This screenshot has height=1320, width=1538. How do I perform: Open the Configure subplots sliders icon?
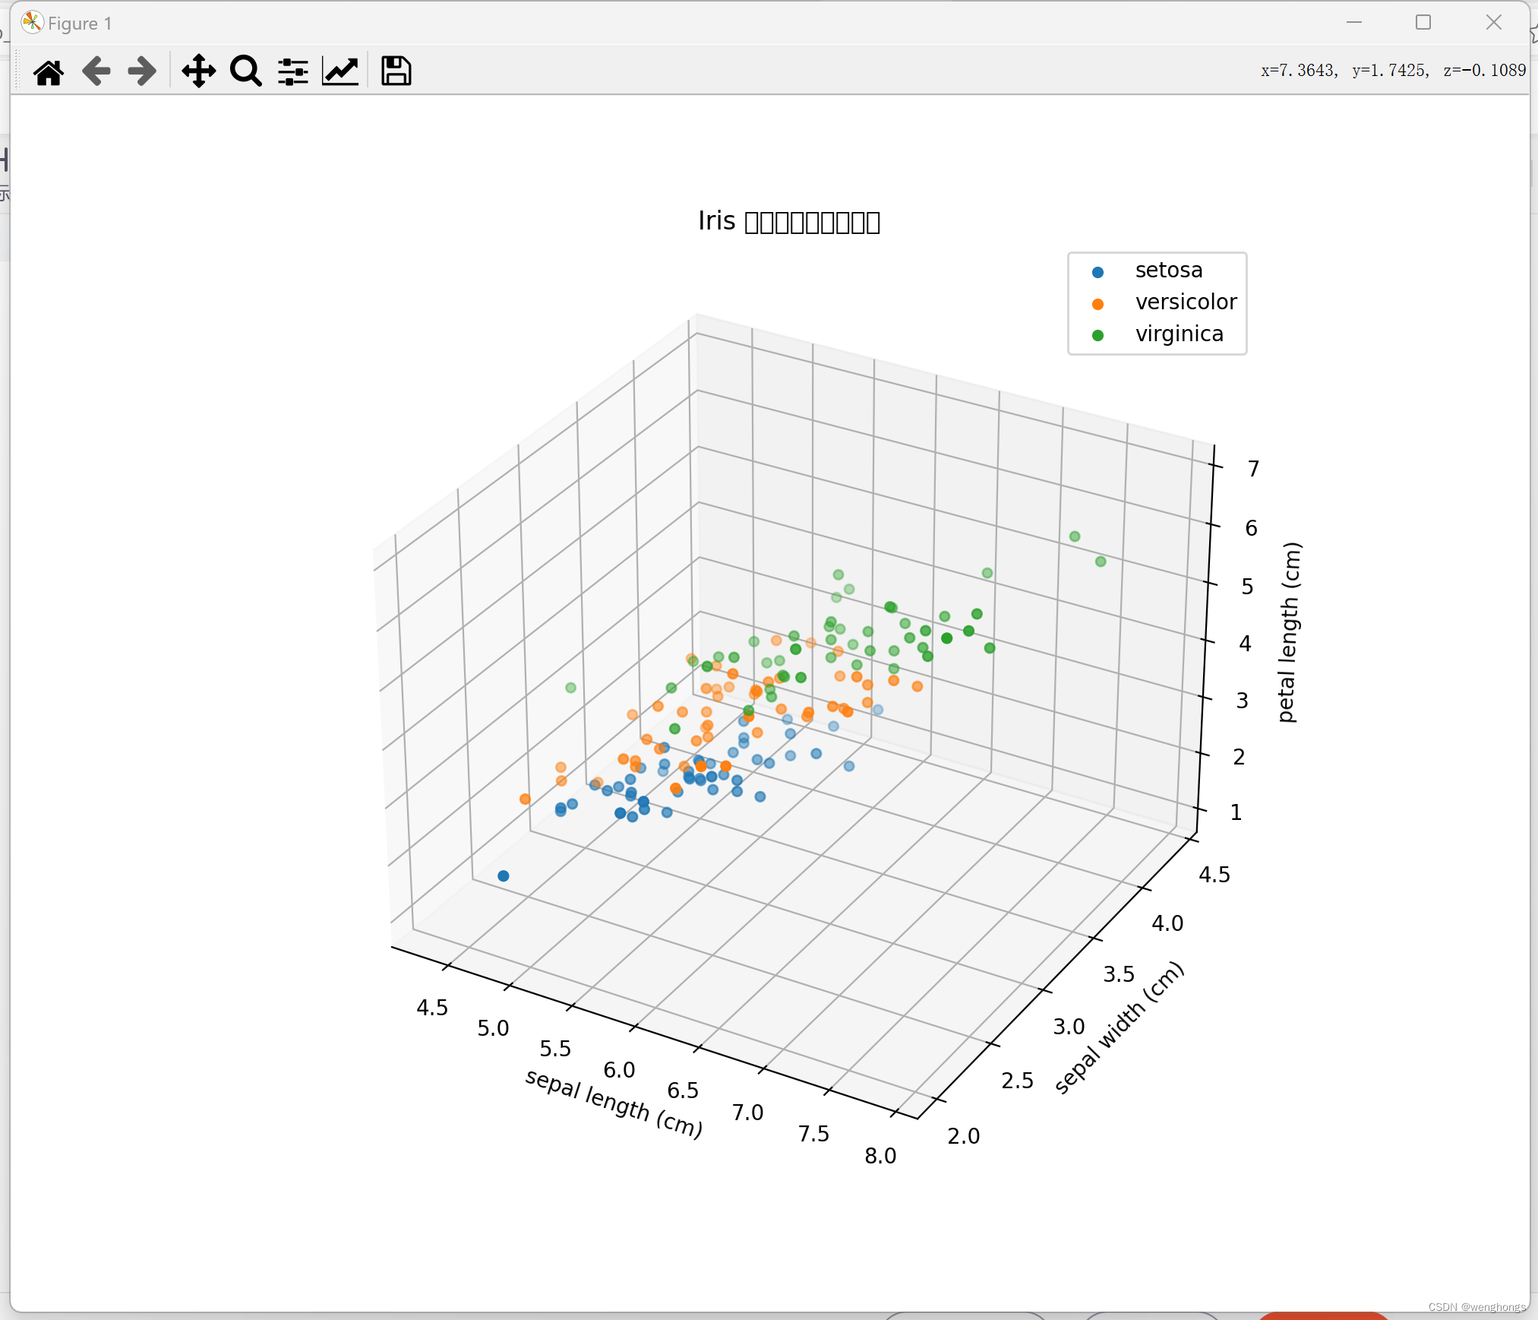pyautogui.click(x=292, y=71)
